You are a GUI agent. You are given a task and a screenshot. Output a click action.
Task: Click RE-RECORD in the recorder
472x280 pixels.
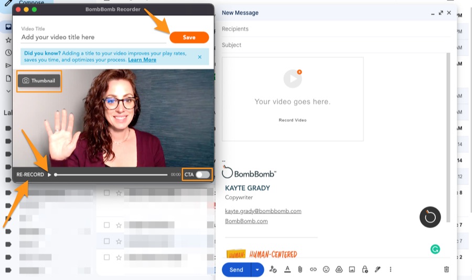[x=30, y=175]
